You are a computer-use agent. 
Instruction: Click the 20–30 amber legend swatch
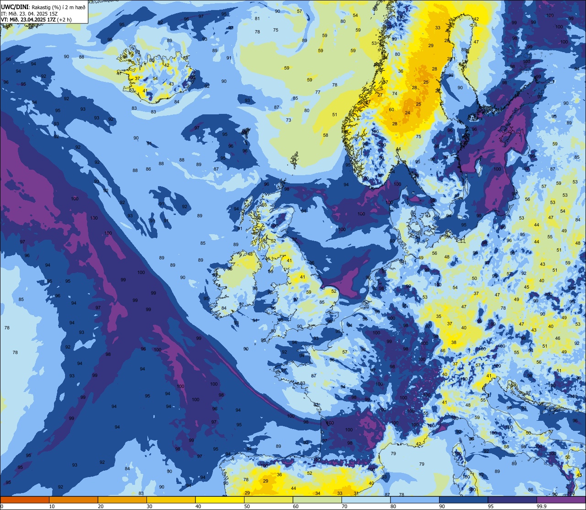pyautogui.click(x=122, y=499)
